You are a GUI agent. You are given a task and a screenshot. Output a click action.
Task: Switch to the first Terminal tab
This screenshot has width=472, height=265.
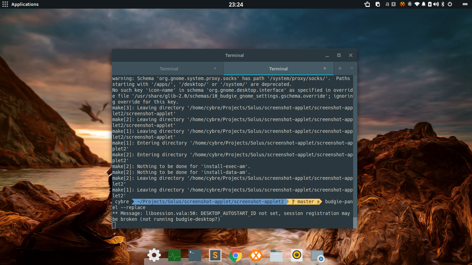pos(168,69)
